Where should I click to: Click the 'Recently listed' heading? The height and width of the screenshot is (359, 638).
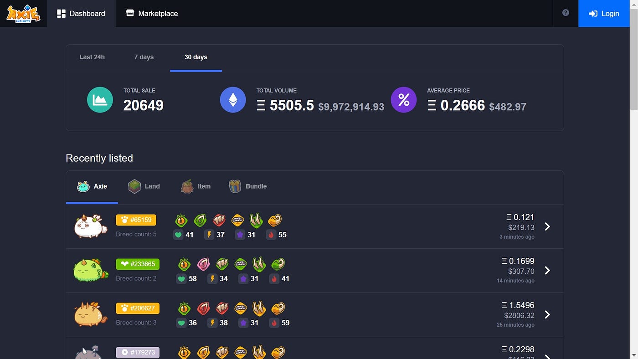[x=99, y=158]
